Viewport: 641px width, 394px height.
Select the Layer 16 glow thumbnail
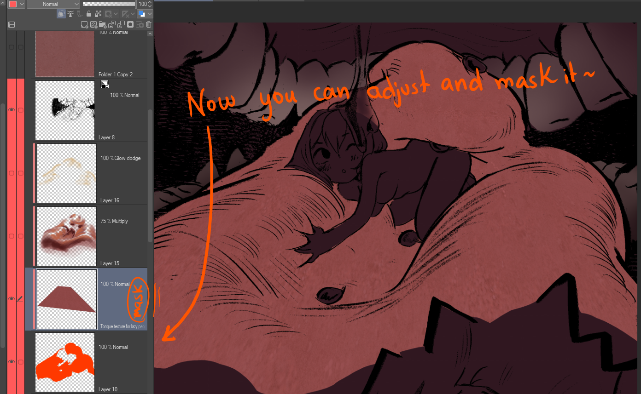point(67,173)
